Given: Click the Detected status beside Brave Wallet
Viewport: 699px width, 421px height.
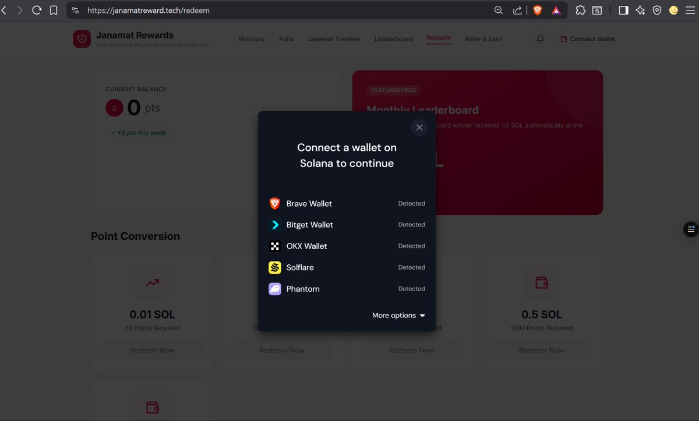Looking at the screenshot, I should click(412, 203).
